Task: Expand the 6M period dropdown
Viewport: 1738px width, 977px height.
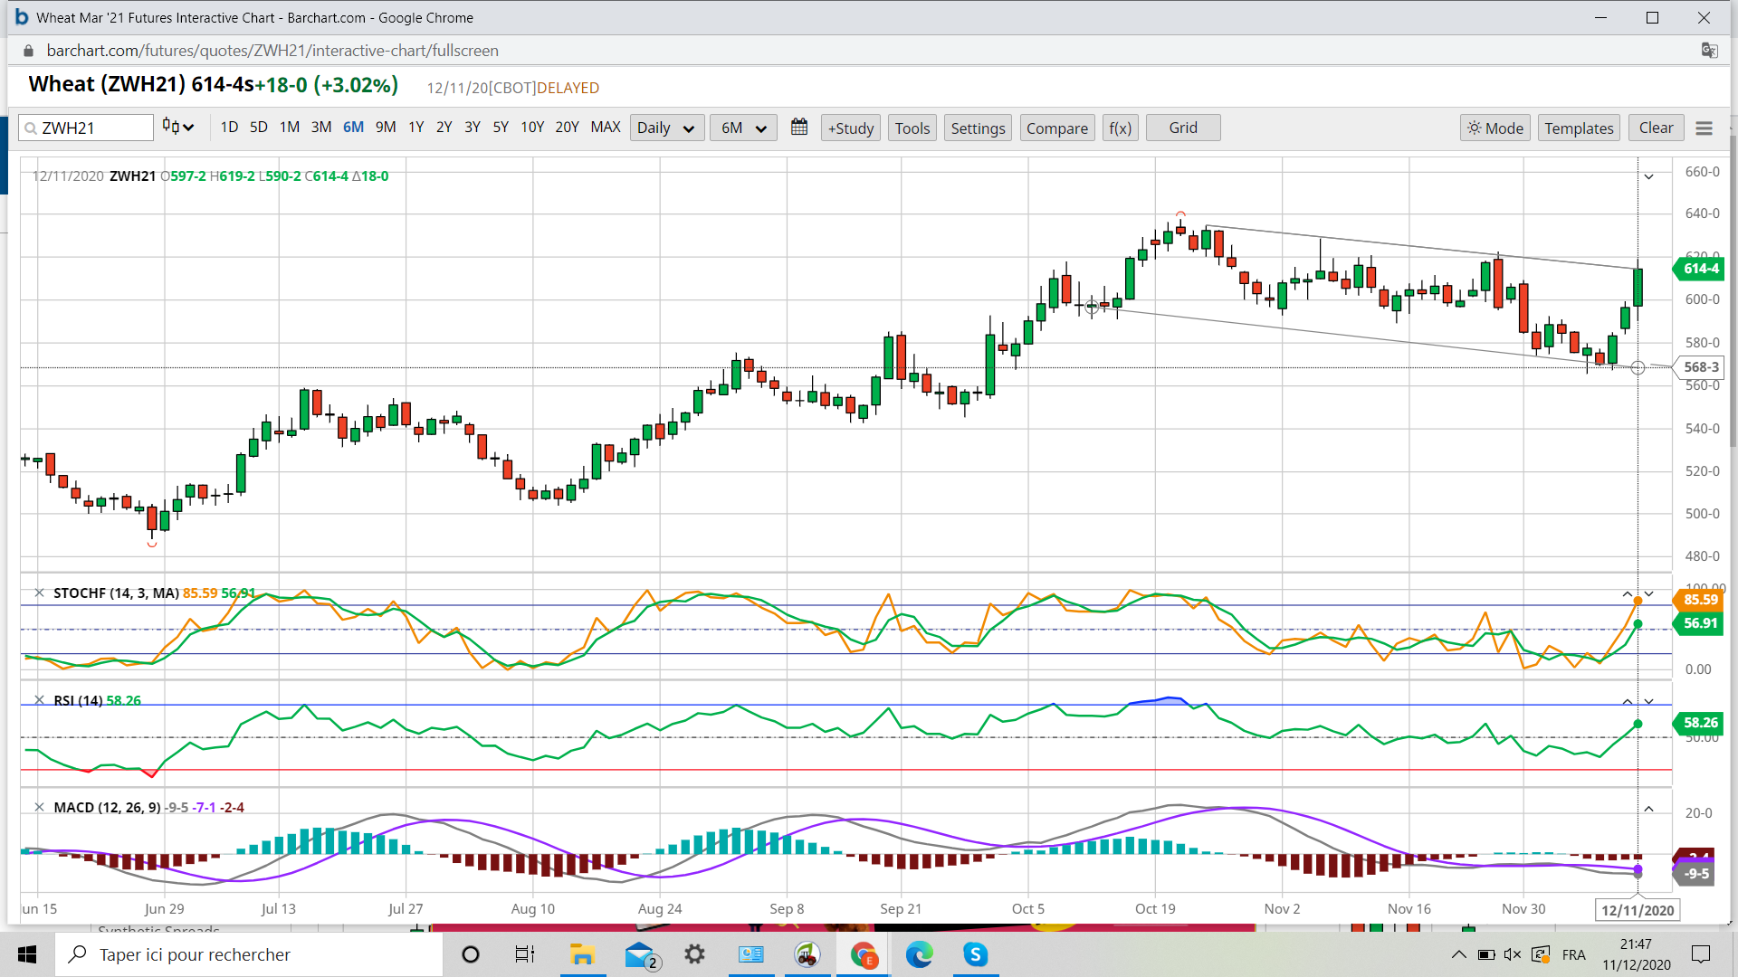Action: [x=743, y=128]
